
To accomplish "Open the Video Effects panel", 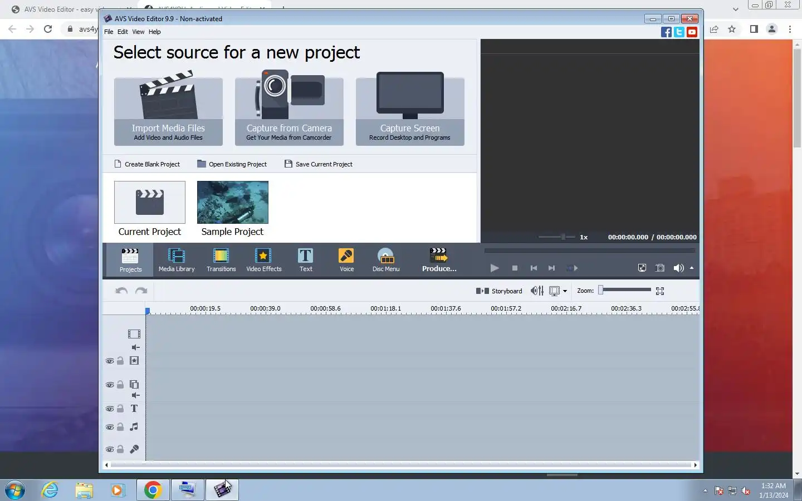I will click(x=264, y=260).
